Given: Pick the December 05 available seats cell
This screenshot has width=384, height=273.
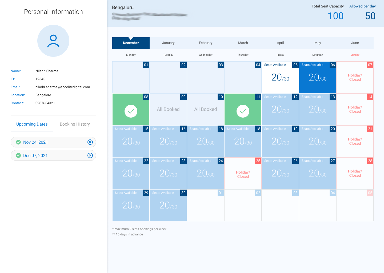Looking at the screenshot, I should (x=280, y=77).
